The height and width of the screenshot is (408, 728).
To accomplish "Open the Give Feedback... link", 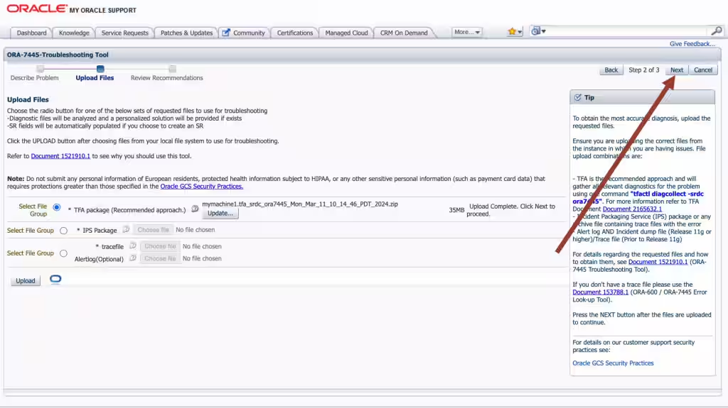I will pos(692,43).
